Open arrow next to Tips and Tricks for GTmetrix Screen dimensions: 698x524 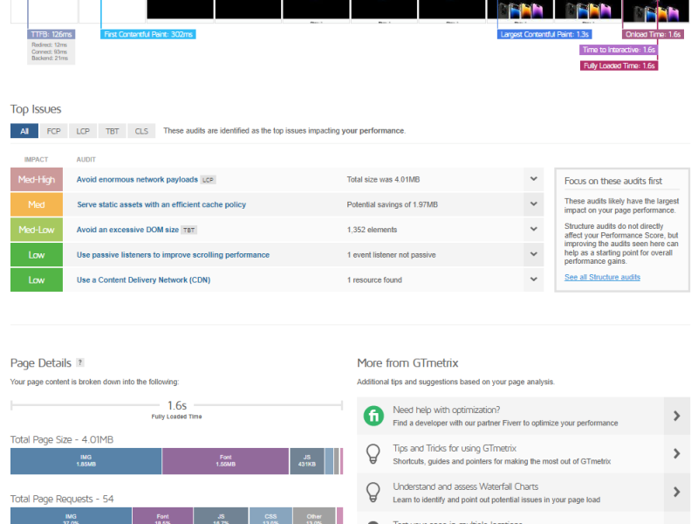tap(676, 453)
